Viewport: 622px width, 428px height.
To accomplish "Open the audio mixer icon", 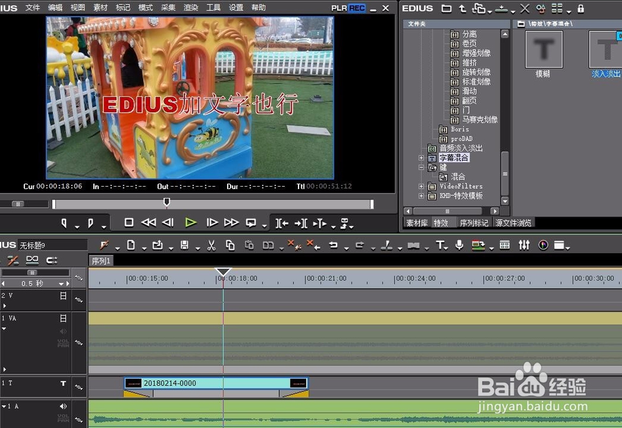I will click(524, 245).
